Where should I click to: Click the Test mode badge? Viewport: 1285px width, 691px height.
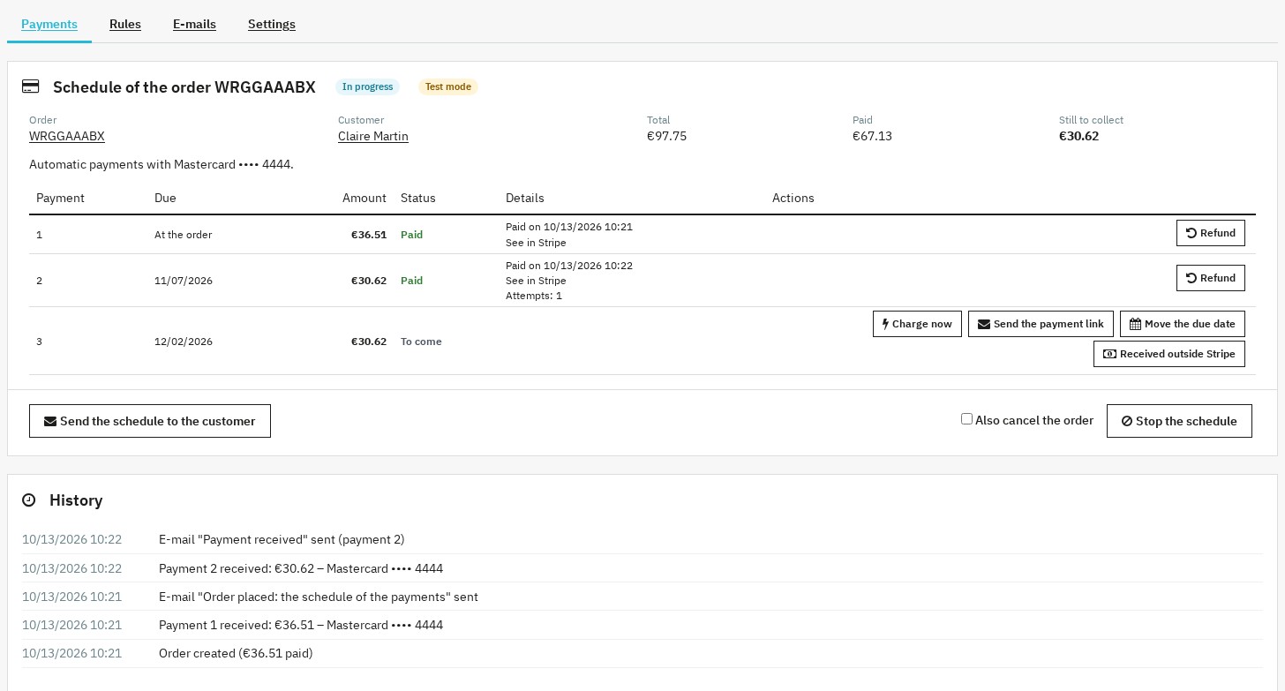[448, 86]
